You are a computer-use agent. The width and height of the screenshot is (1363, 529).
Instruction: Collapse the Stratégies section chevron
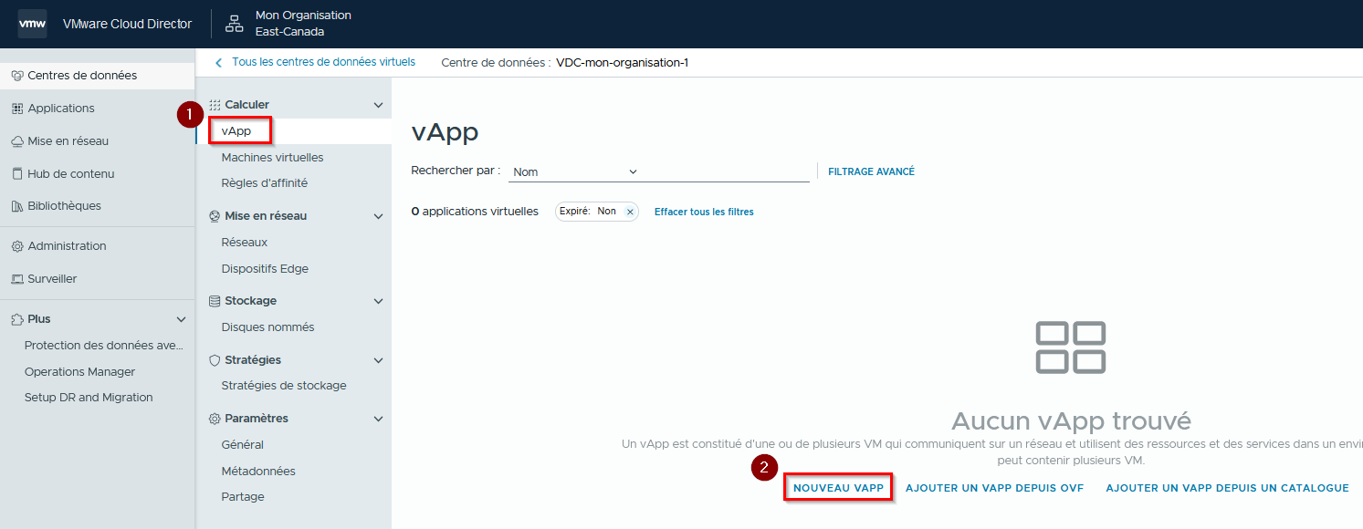tap(379, 360)
